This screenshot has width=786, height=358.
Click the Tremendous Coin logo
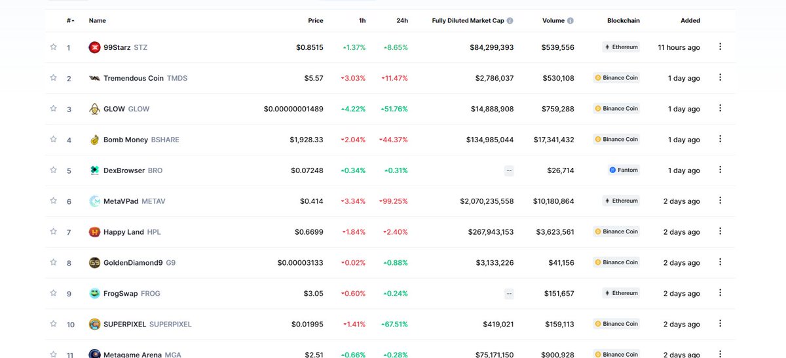[94, 78]
